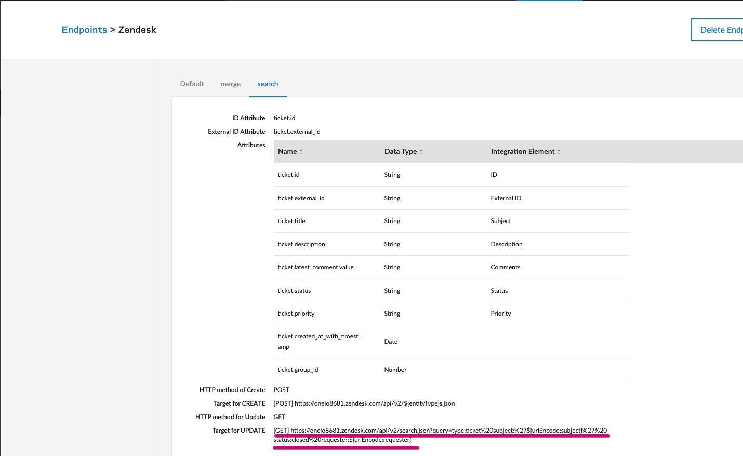
Task: Select the ticket.group_id attribute name
Action: click(x=298, y=370)
